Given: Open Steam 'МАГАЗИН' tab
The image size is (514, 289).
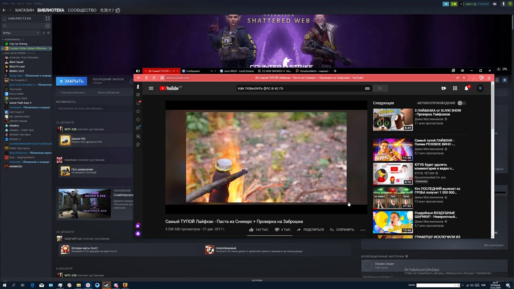Looking at the screenshot, I should tap(24, 10).
